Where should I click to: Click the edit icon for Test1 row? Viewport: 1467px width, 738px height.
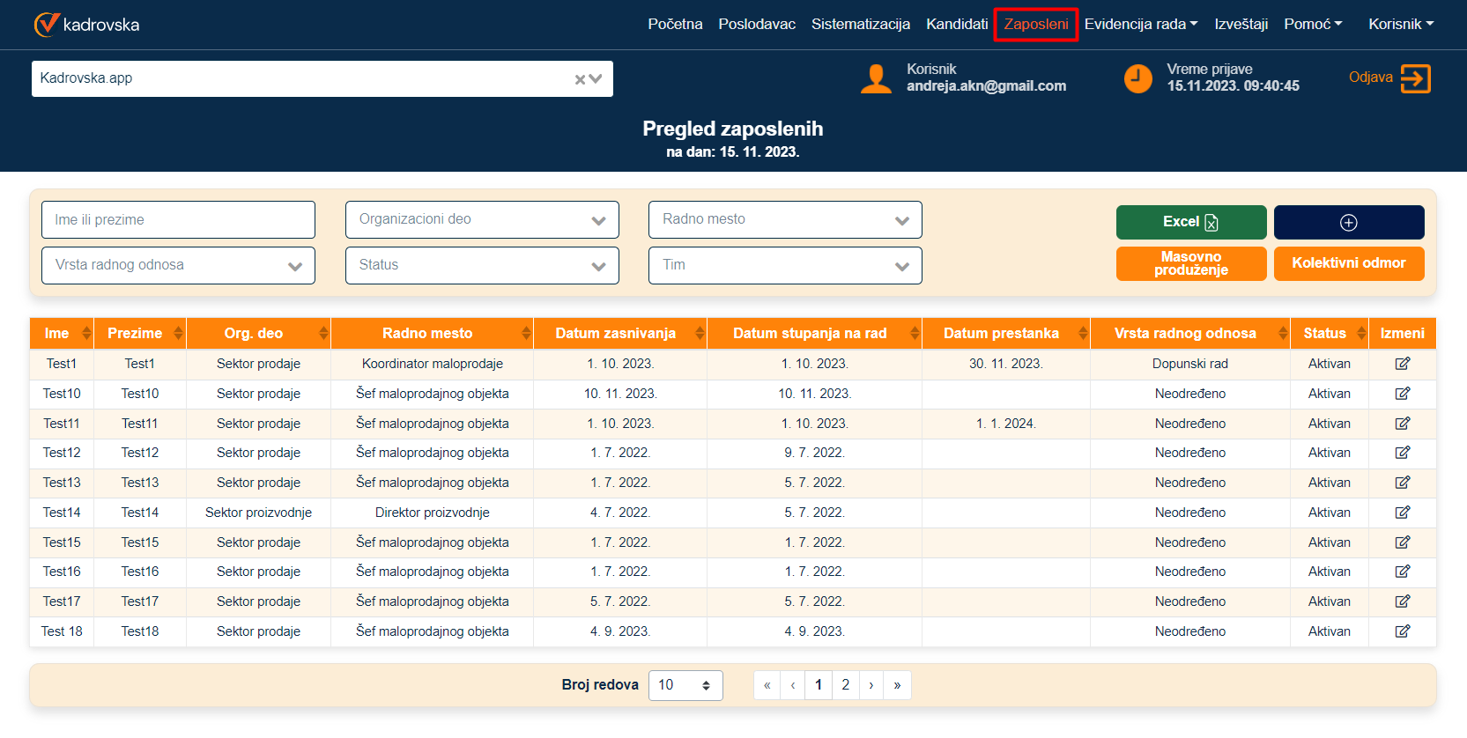click(x=1402, y=364)
